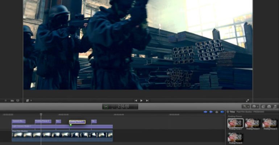
Task: Click the background tasks dial showing 100
Action: coord(106,107)
